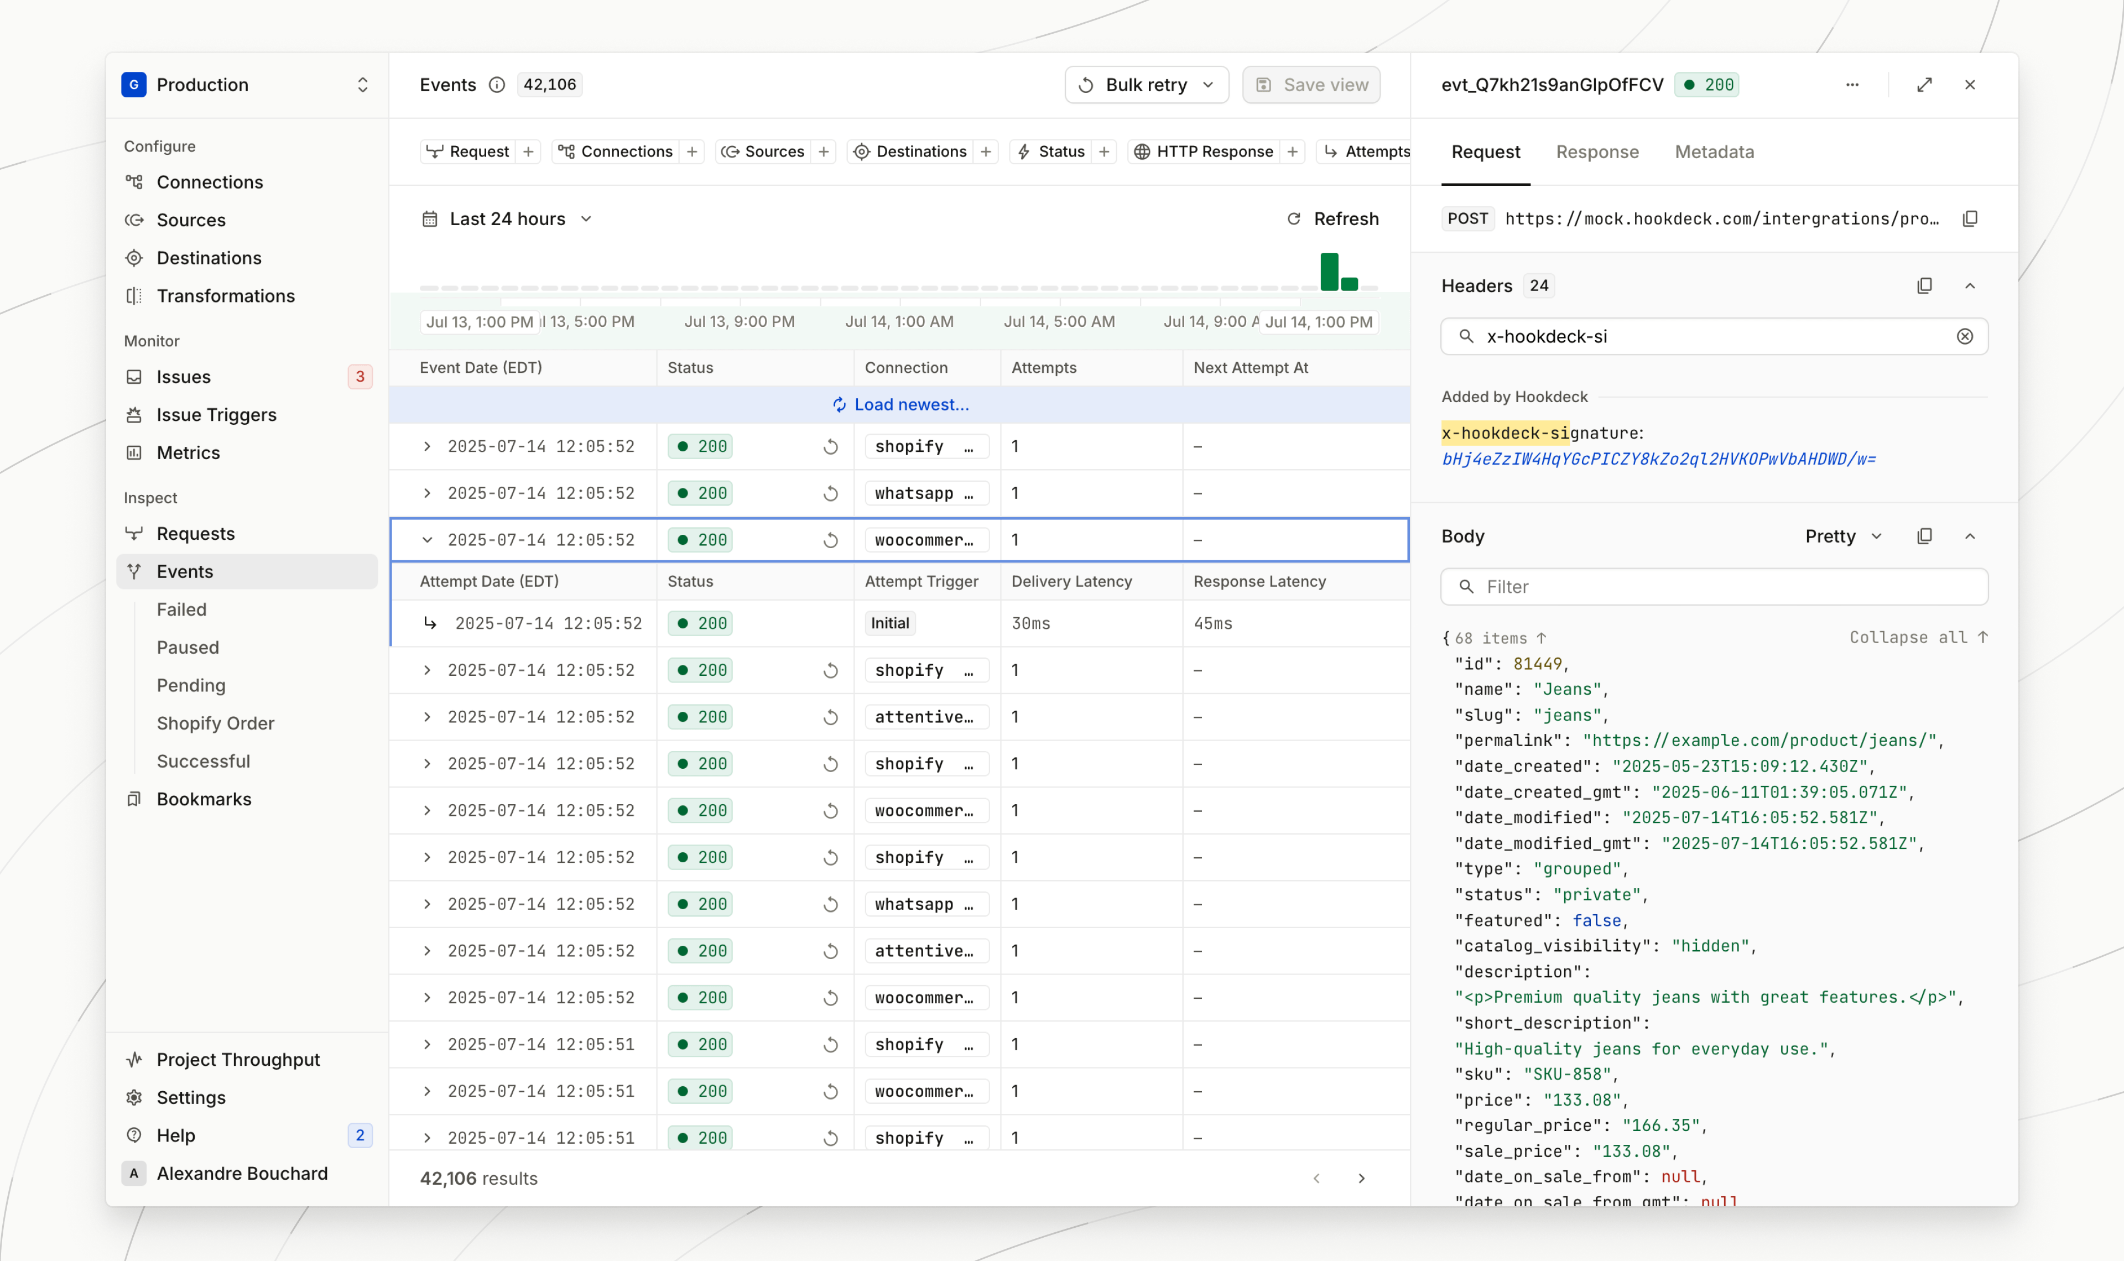Add a Sources filter with plus

pyautogui.click(x=823, y=151)
